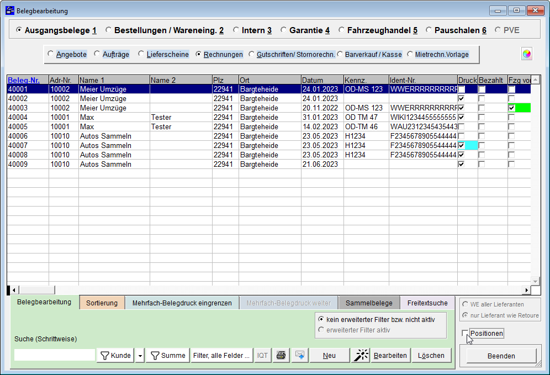
Task: Select erweiterter Filter aktiv option
Action: [321, 330]
